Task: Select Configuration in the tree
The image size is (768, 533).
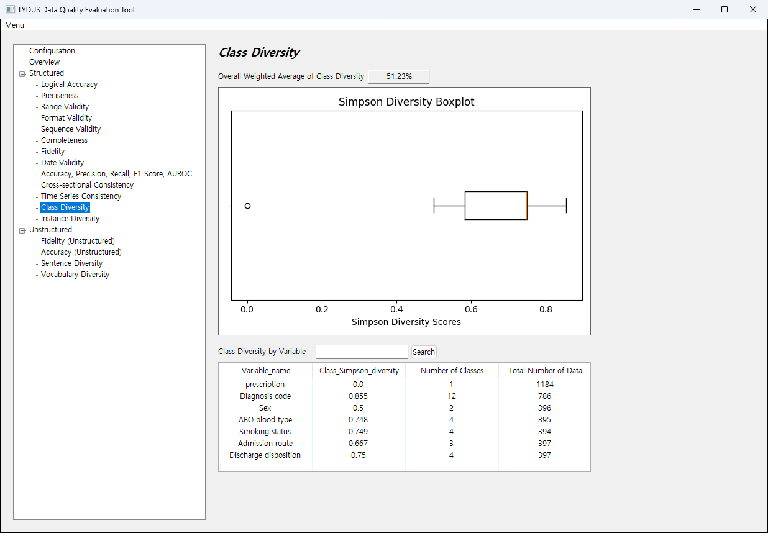Action: (x=52, y=51)
